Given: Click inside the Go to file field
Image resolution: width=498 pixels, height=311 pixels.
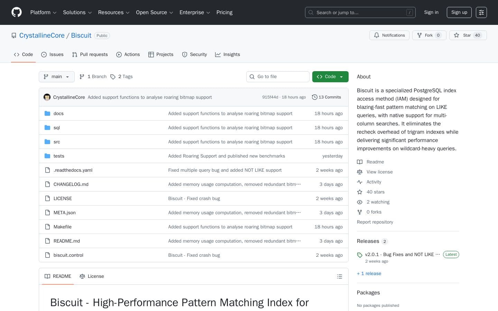Looking at the screenshot, I should click(x=278, y=77).
